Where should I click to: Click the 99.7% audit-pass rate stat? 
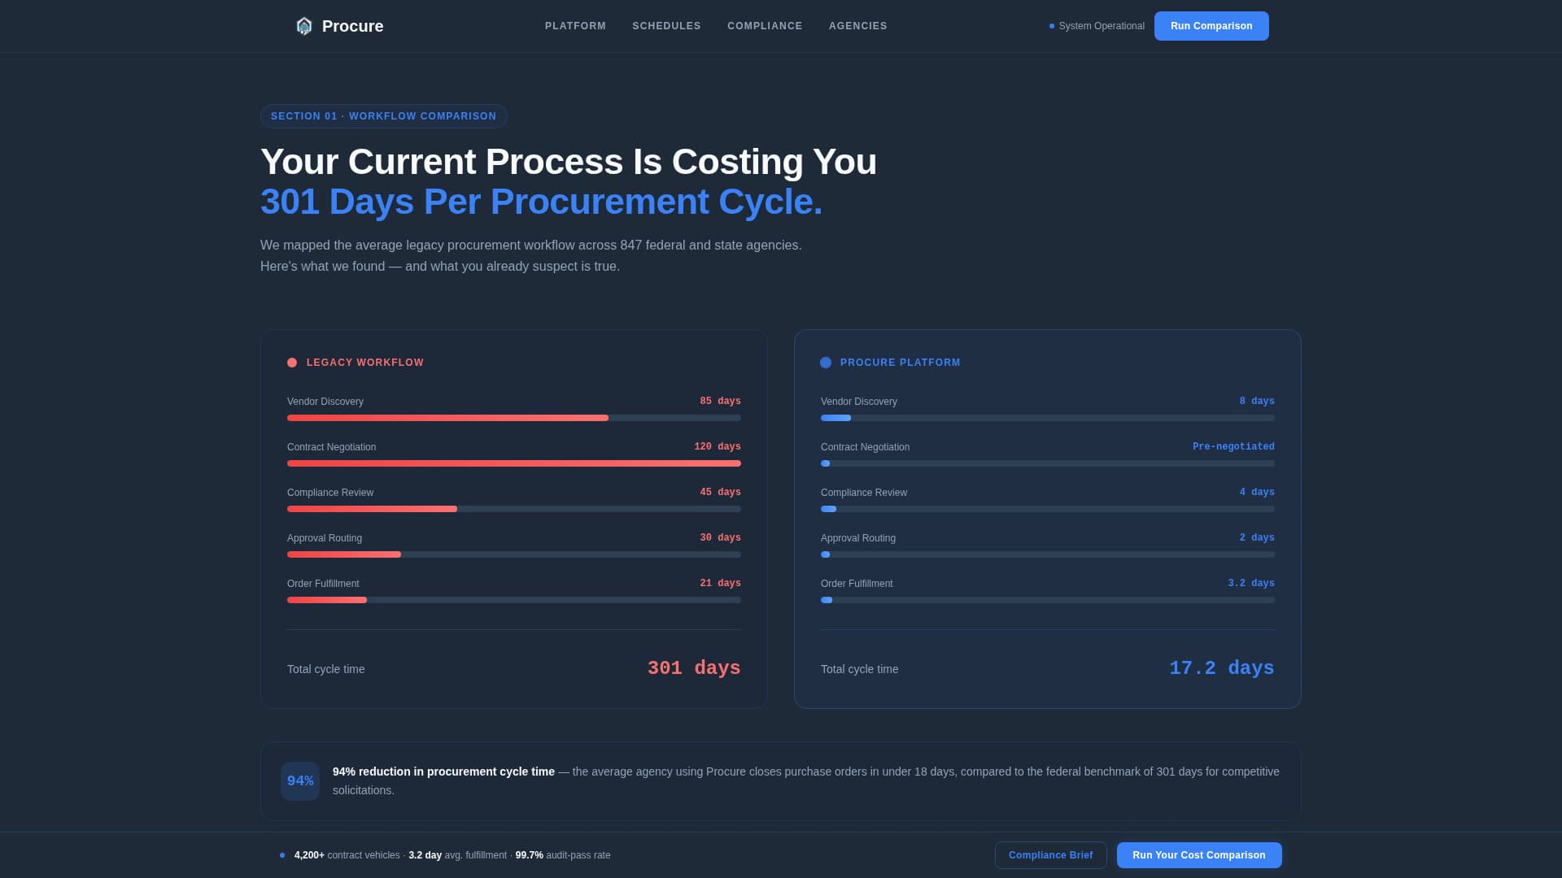563,855
